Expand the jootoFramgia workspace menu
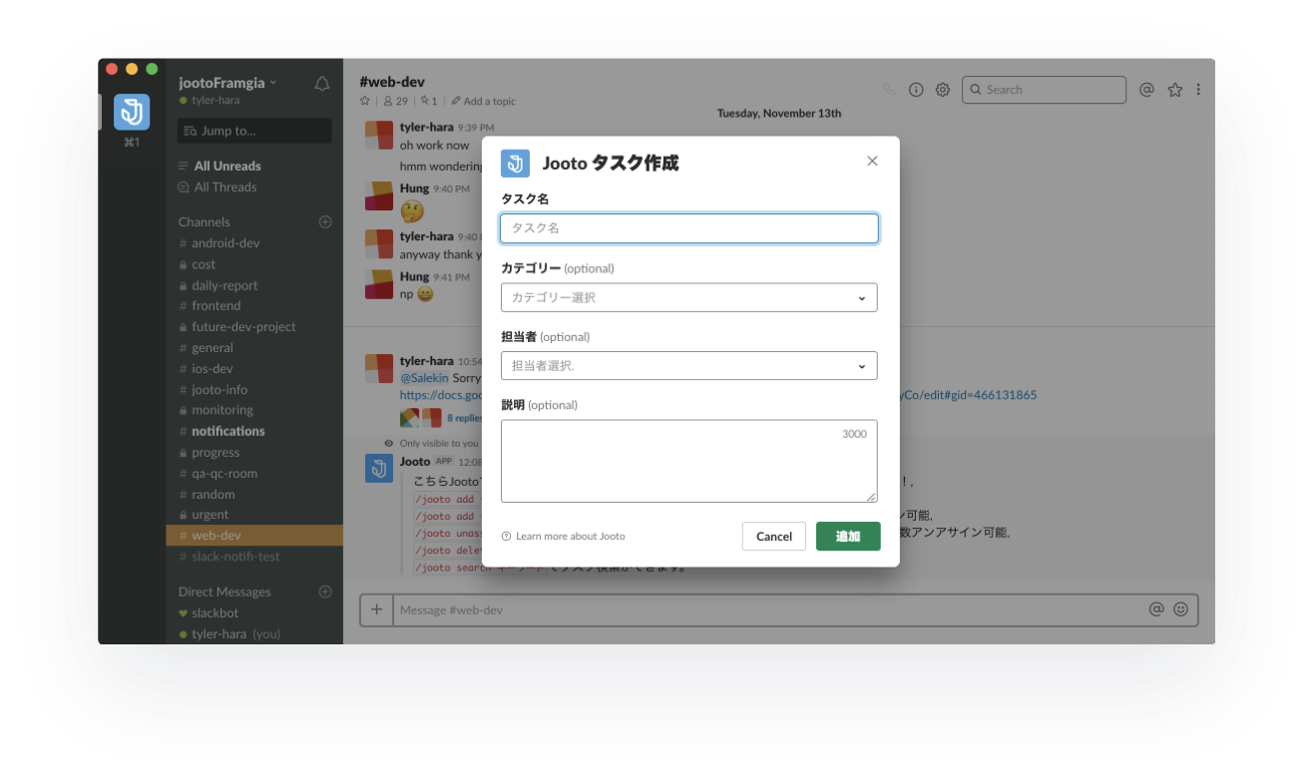1315x784 pixels. (x=227, y=83)
